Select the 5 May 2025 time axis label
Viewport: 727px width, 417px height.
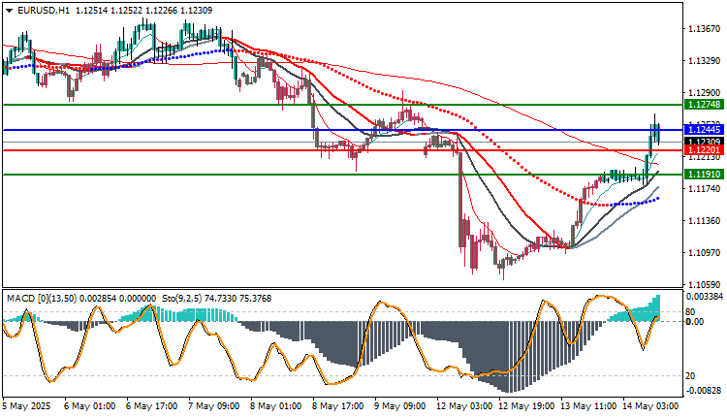pyautogui.click(x=26, y=406)
